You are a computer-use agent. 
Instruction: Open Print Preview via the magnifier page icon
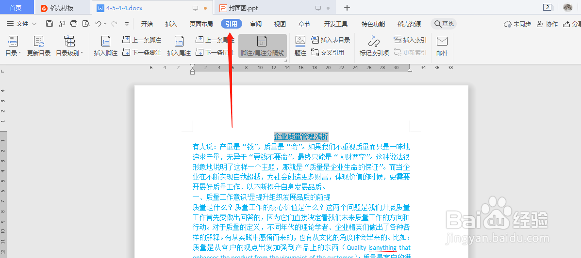(x=86, y=24)
